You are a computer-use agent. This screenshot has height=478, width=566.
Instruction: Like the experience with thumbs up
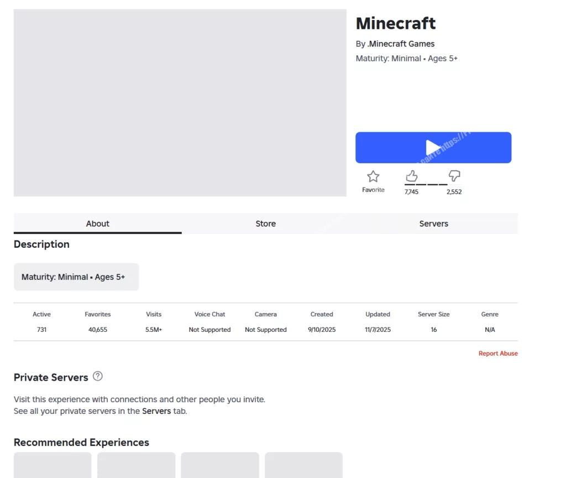(x=411, y=176)
